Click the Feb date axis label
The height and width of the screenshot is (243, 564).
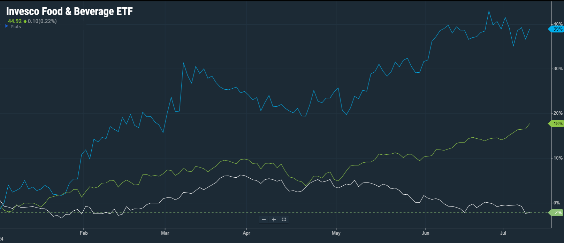[x=84, y=233]
